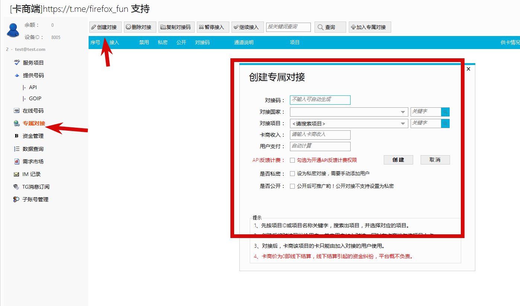Open TG消息订阅 in the sidebar
The height and width of the screenshot is (306, 520).
coord(36,187)
